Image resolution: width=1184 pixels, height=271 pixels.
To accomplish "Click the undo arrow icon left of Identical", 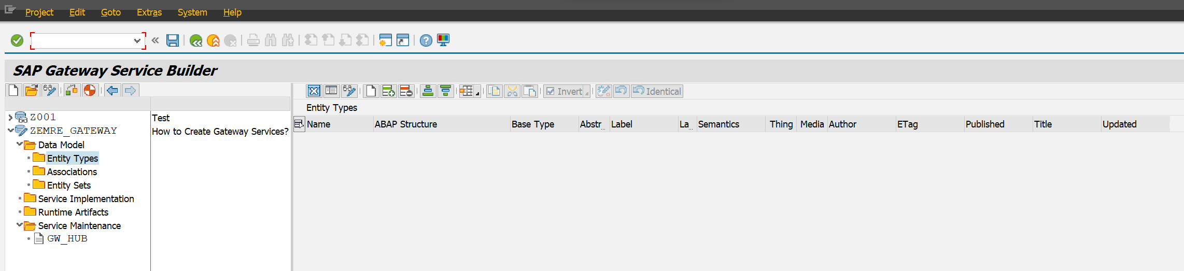I will pyautogui.click(x=621, y=91).
